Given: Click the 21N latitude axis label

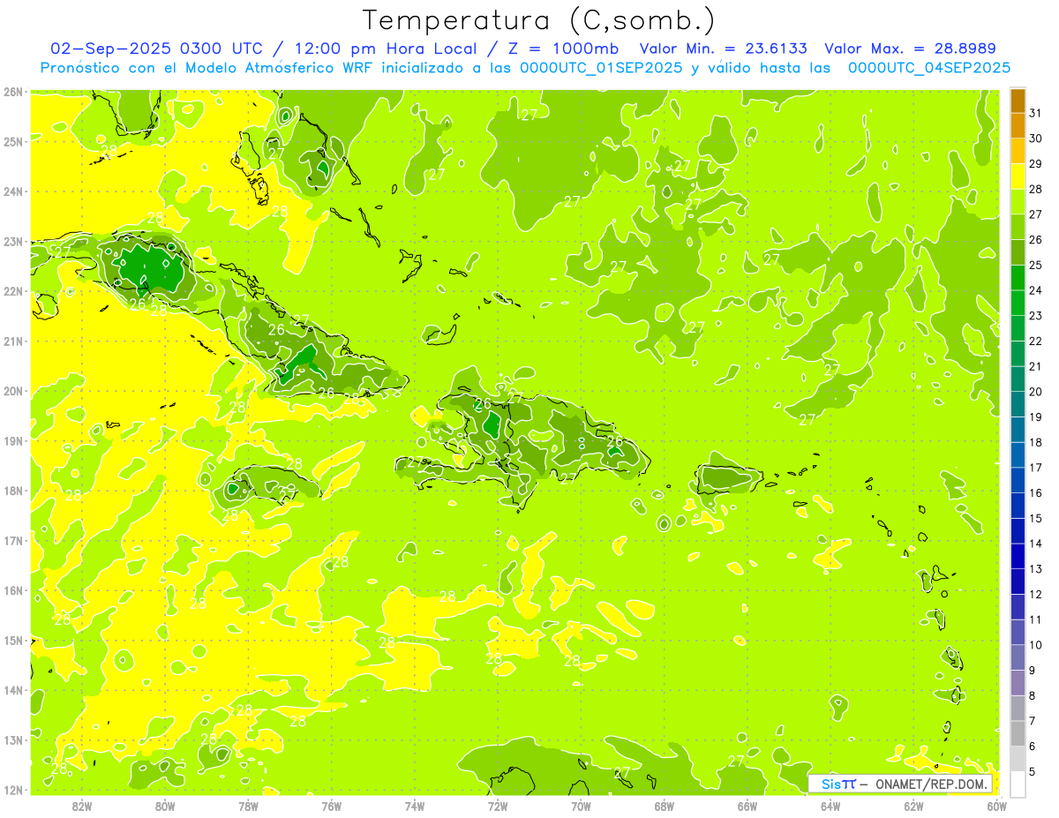Looking at the screenshot, I should tap(12, 341).
